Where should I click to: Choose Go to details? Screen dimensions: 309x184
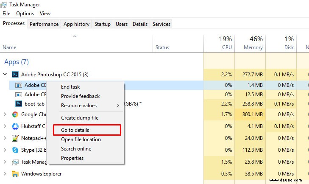coord(75,130)
